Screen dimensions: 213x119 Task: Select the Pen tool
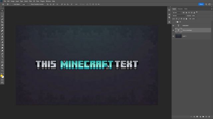[2, 54]
